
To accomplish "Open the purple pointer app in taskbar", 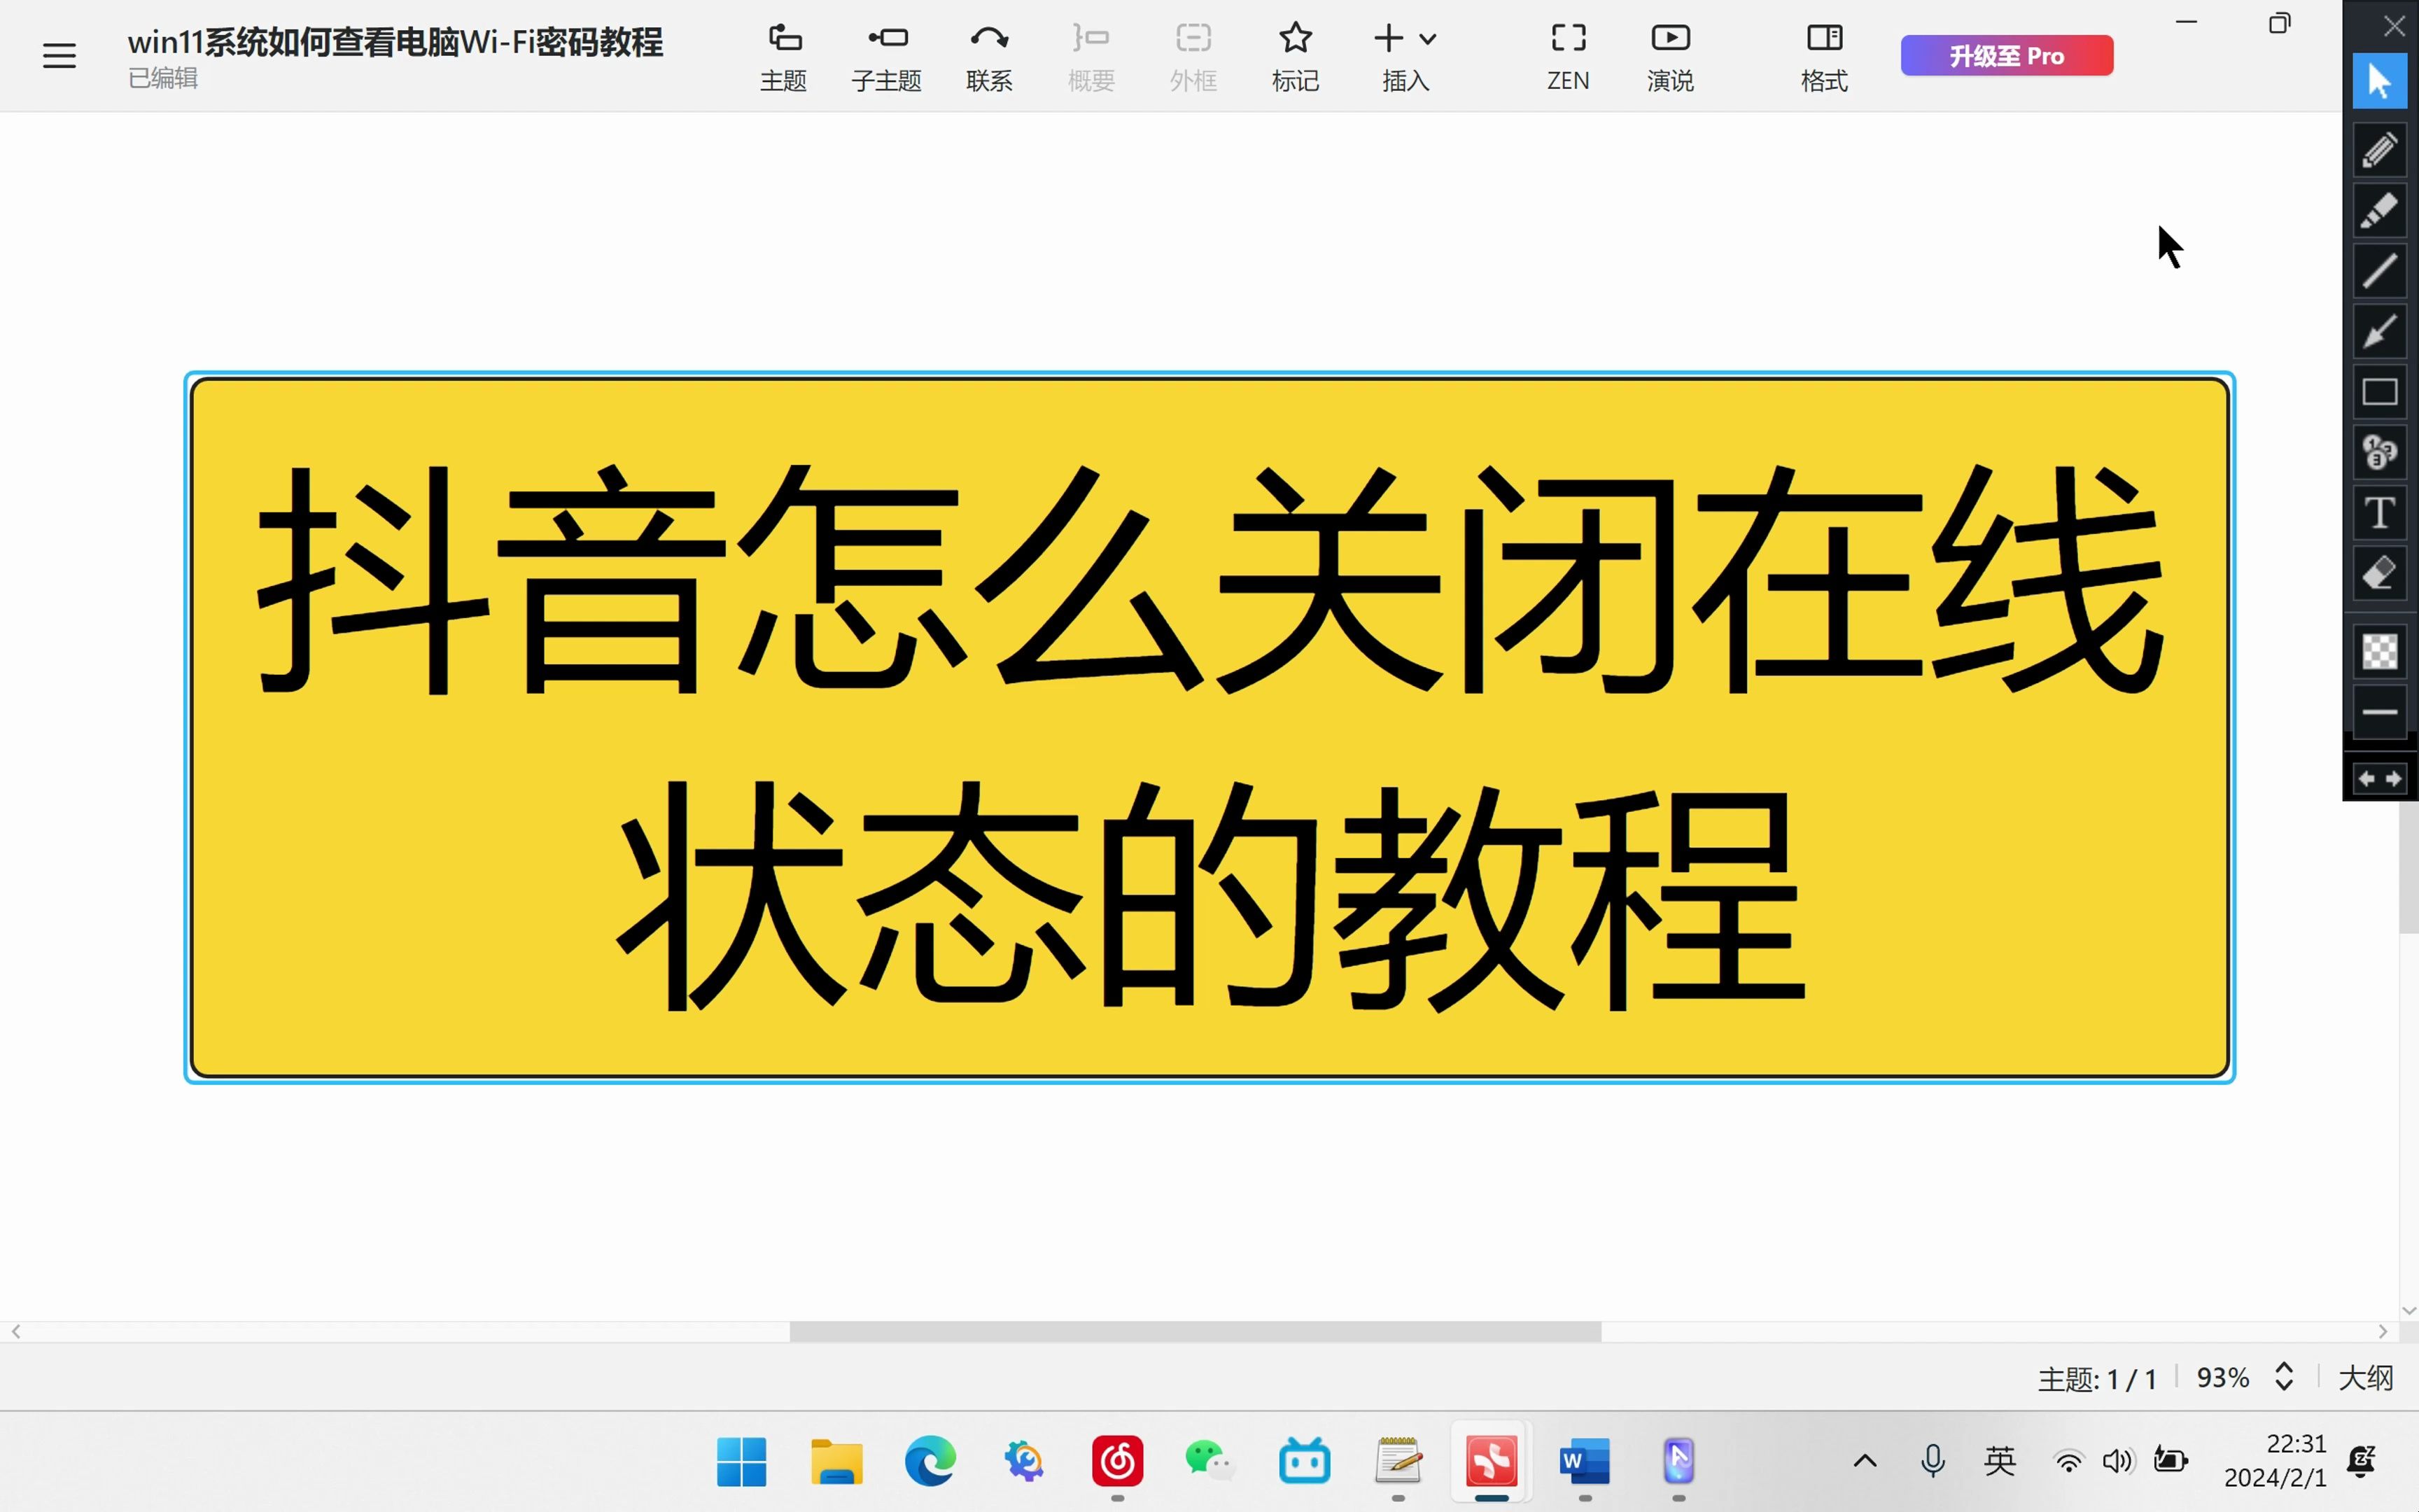I will (x=1679, y=1462).
